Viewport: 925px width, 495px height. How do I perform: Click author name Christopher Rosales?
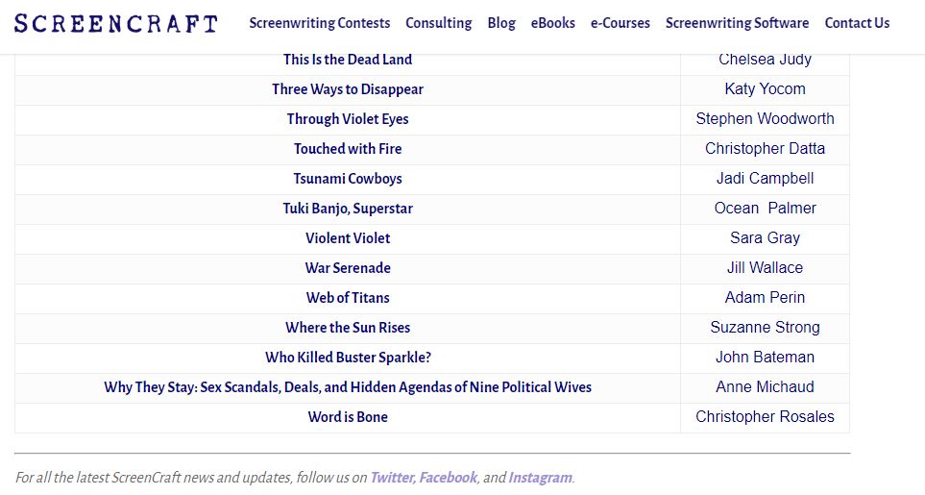coord(765,417)
